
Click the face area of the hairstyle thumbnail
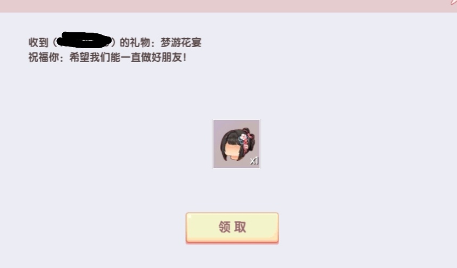[x=234, y=150]
